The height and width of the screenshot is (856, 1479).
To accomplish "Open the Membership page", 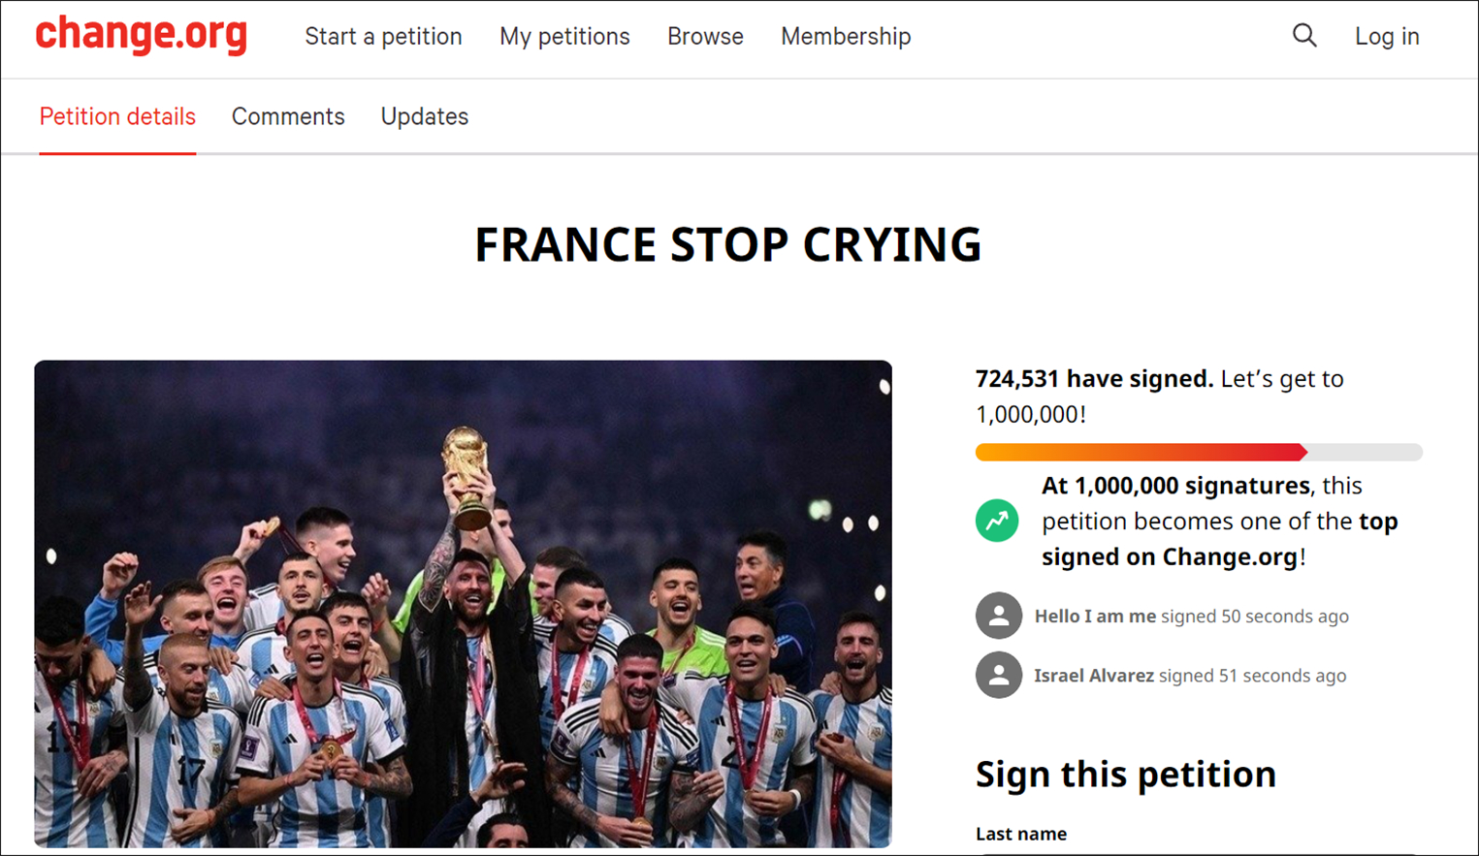I will coord(845,37).
